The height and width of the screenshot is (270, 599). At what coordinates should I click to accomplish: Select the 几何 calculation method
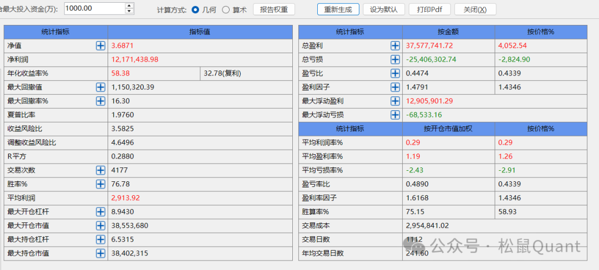[195, 9]
